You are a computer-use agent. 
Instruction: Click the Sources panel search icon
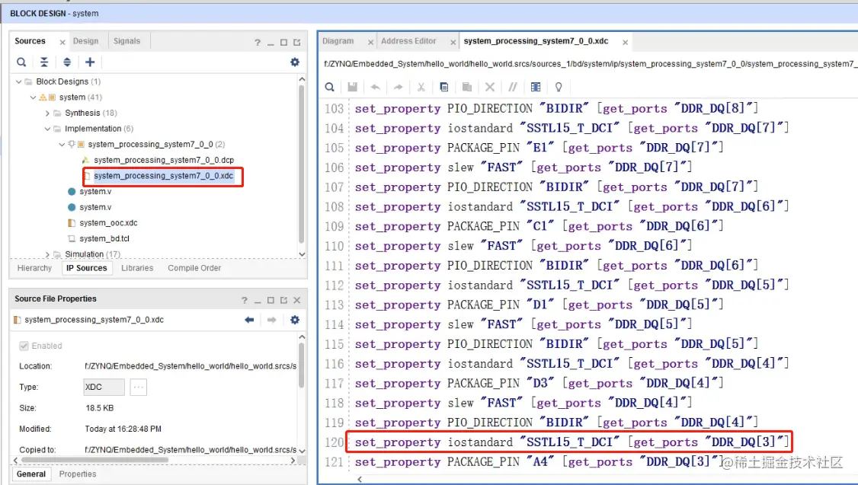pos(21,62)
